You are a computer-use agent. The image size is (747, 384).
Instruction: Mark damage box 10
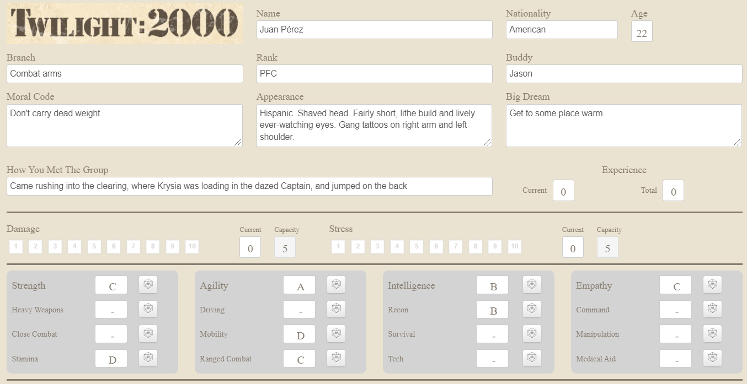192,246
